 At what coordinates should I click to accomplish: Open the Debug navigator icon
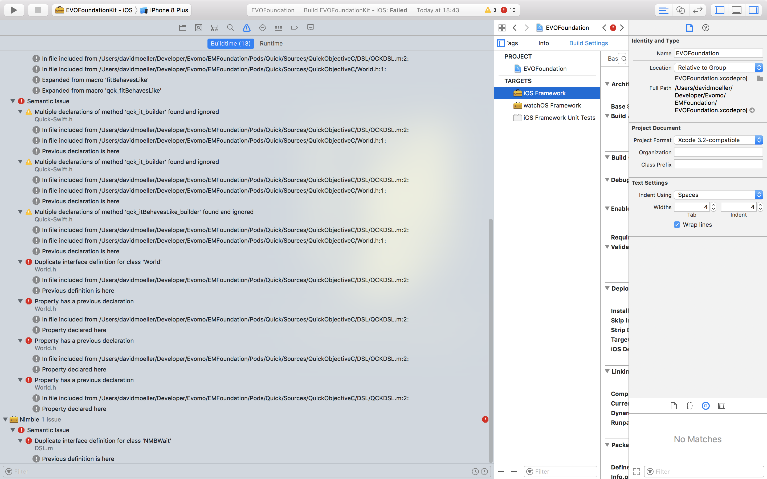click(279, 28)
